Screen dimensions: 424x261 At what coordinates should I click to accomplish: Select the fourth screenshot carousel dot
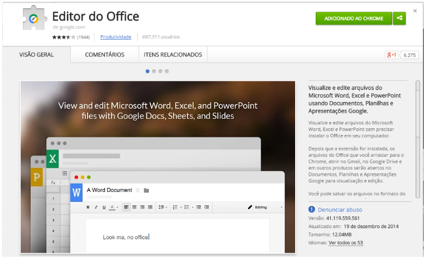pos(167,71)
